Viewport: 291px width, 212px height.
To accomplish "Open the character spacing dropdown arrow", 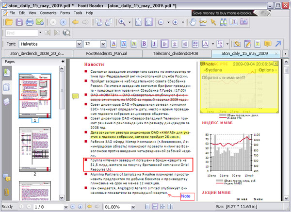I will [213, 44].
